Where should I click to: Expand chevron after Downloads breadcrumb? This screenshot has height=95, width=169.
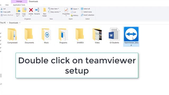(x=20, y=23)
